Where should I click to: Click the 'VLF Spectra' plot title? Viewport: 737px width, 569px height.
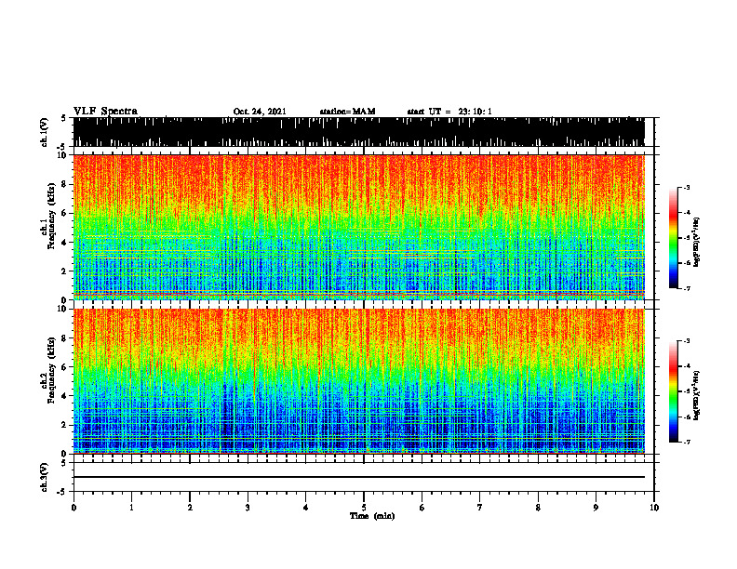pyautogui.click(x=105, y=112)
